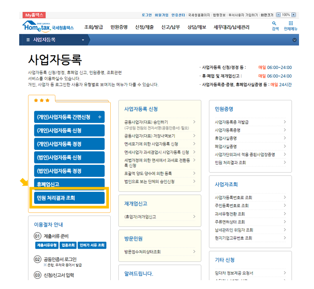
Task: Open 법인으로 보는 단체의 승인신청 arrow
Action: 194,181
